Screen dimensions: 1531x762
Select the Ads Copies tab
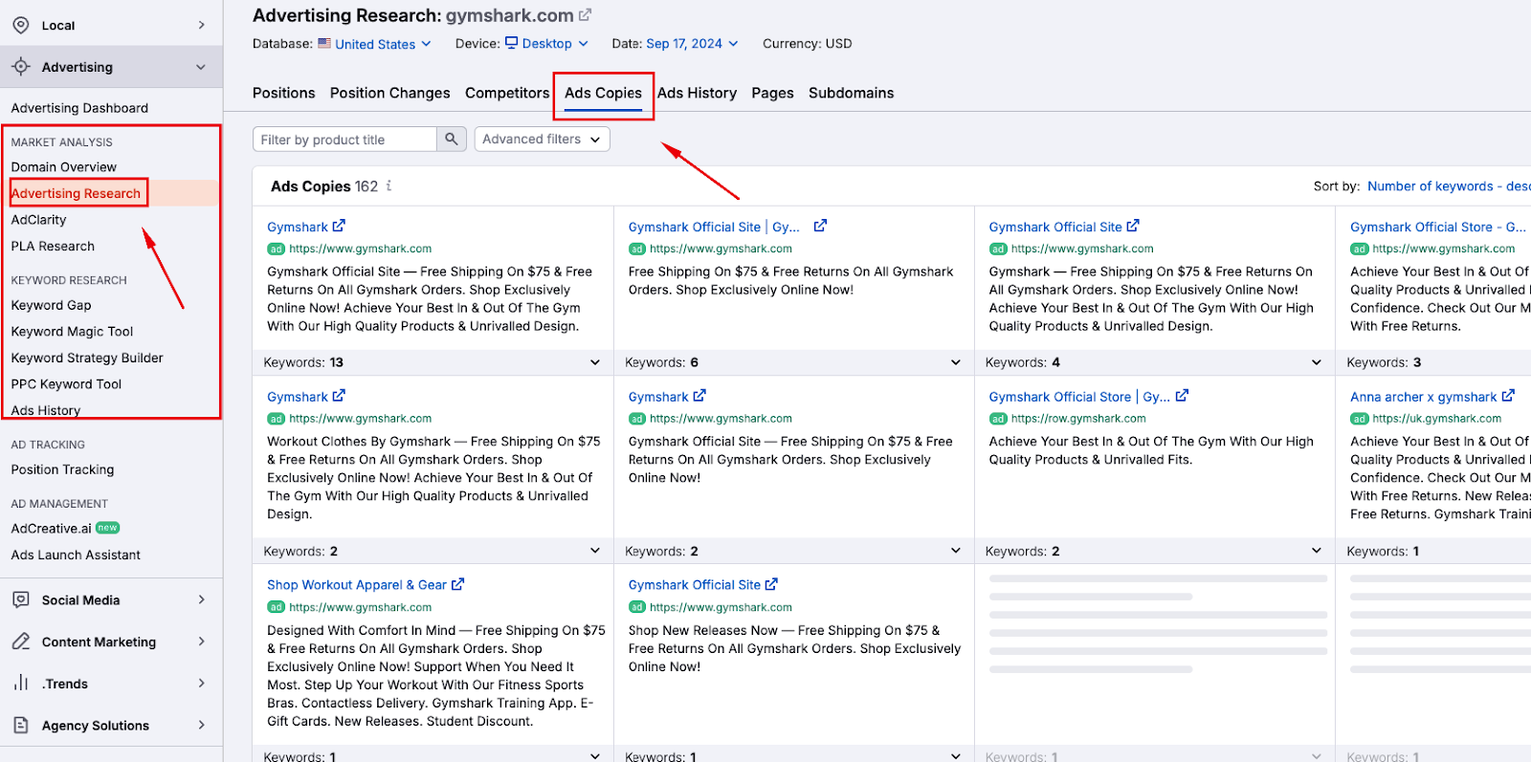(x=603, y=93)
